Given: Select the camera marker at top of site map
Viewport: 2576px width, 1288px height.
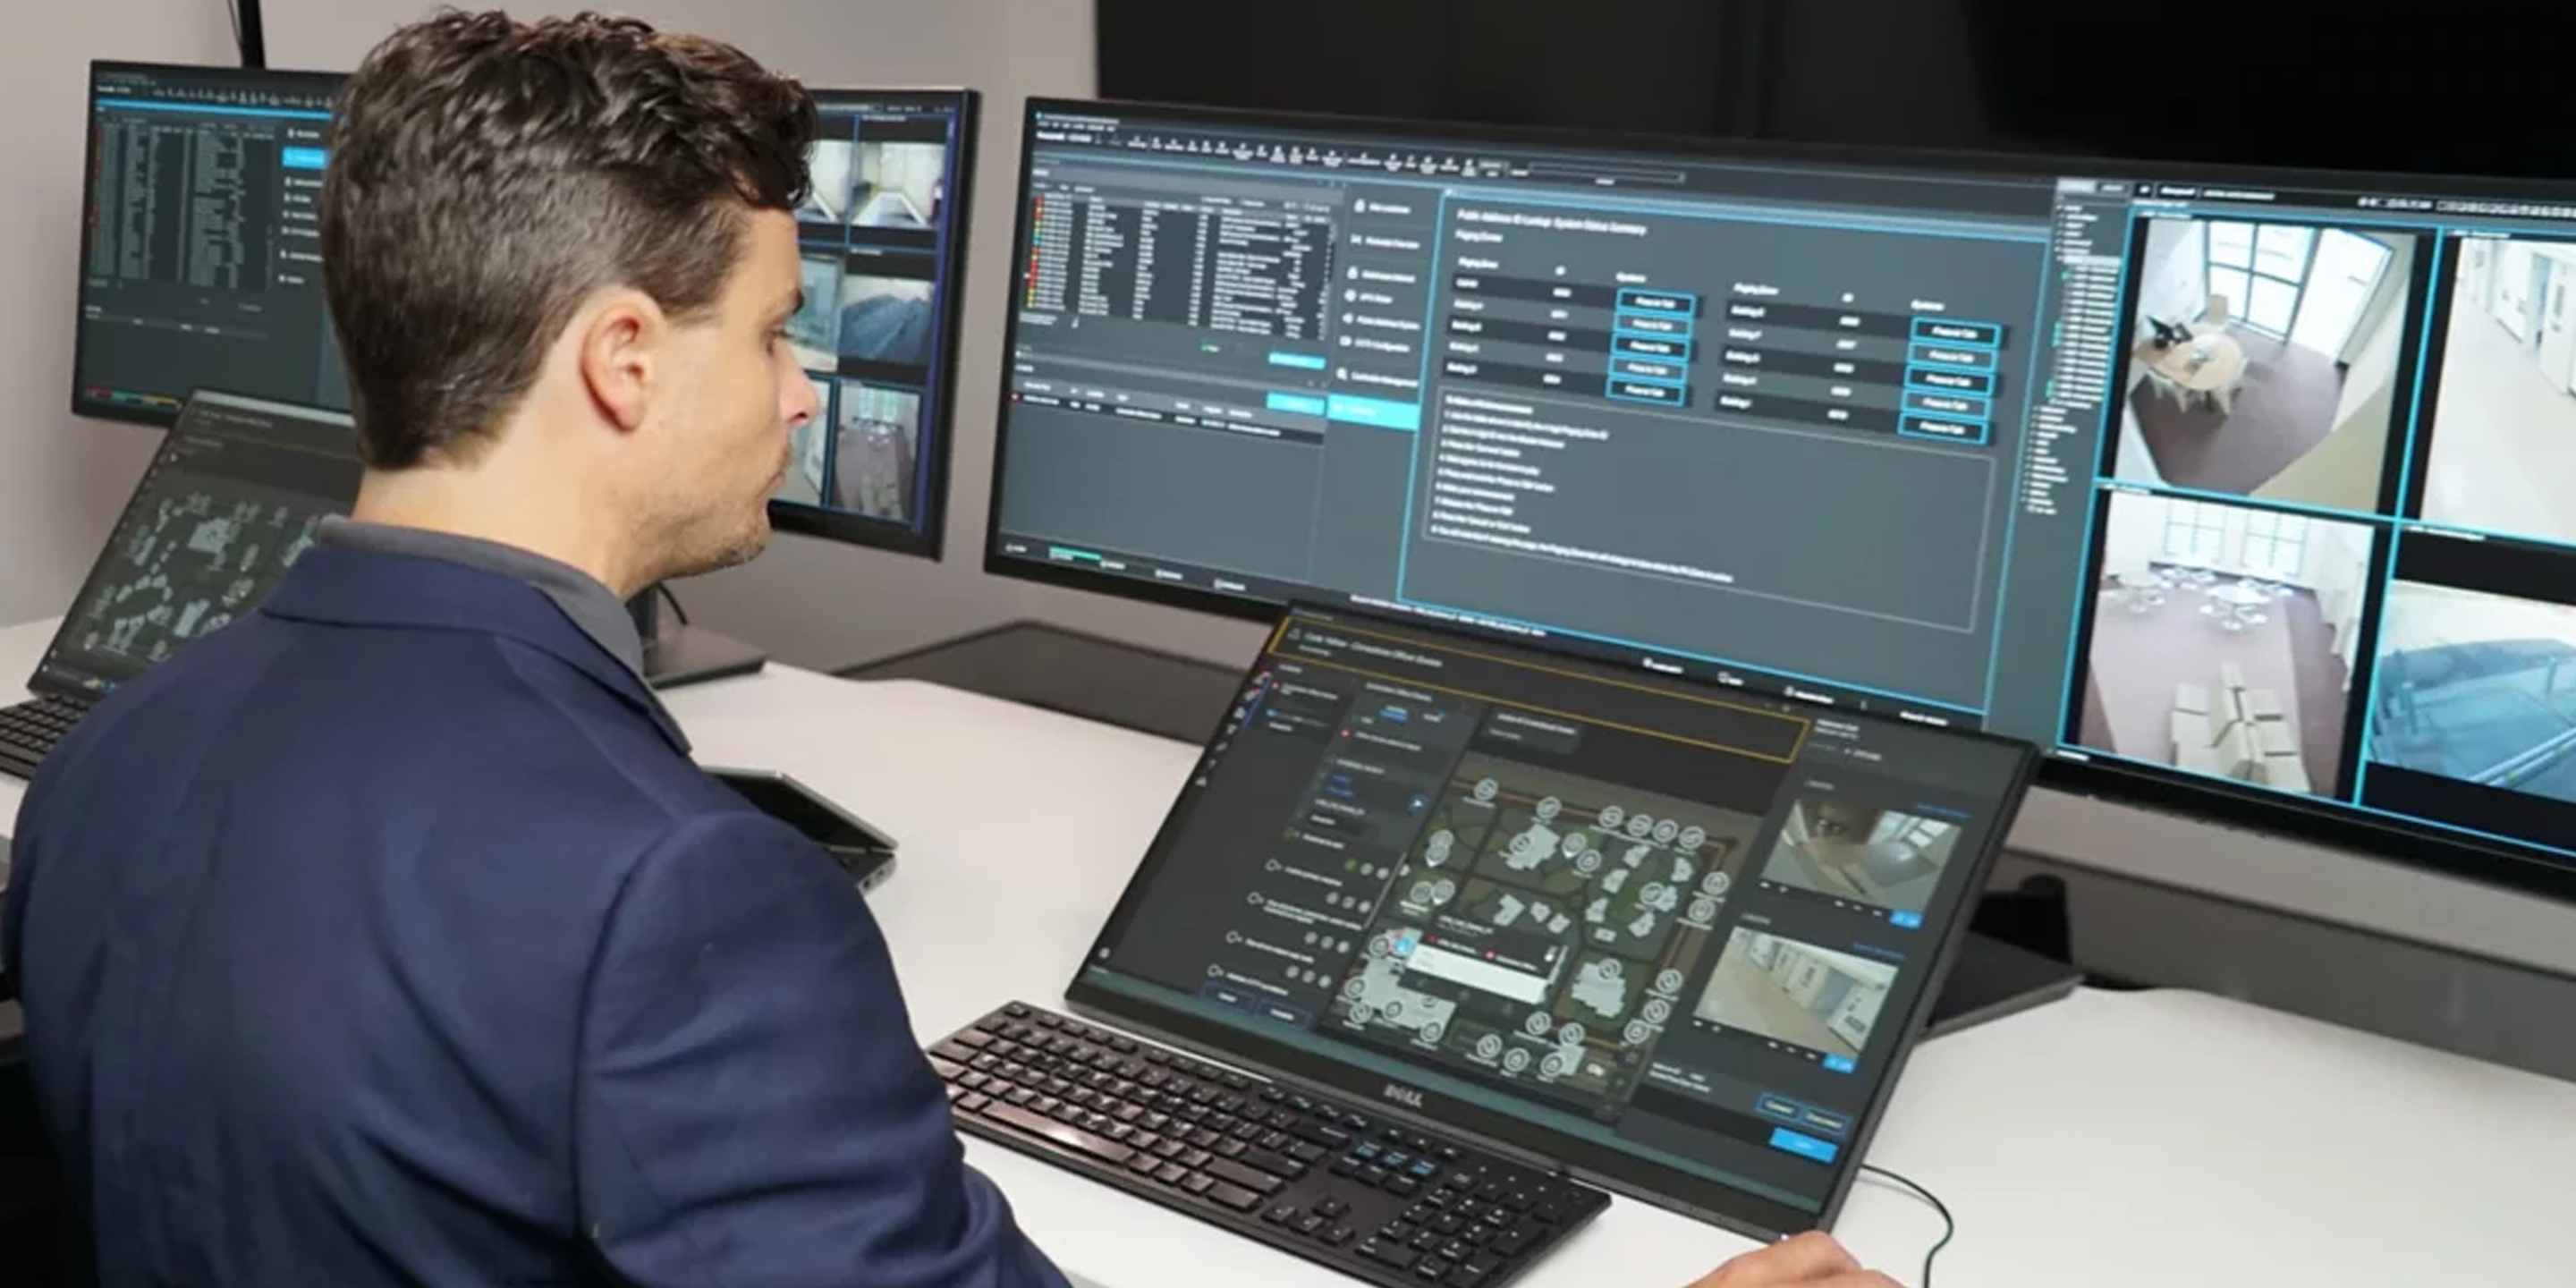Looking at the screenshot, I should coord(1488,789).
